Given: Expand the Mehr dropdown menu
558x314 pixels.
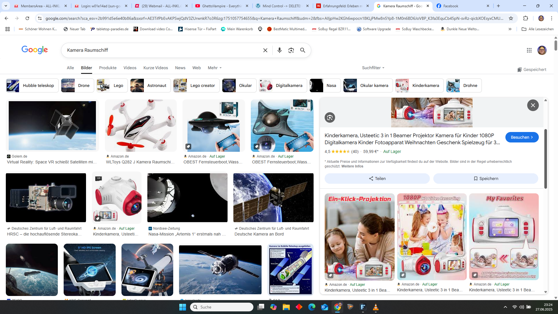Looking at the screenshot, I should [214, 68].
